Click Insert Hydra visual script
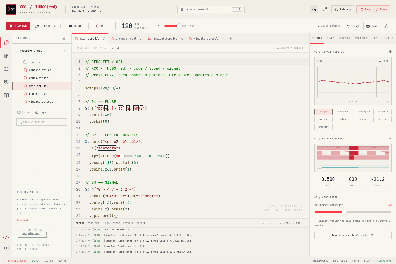The image size is (396, 264). 353,235
